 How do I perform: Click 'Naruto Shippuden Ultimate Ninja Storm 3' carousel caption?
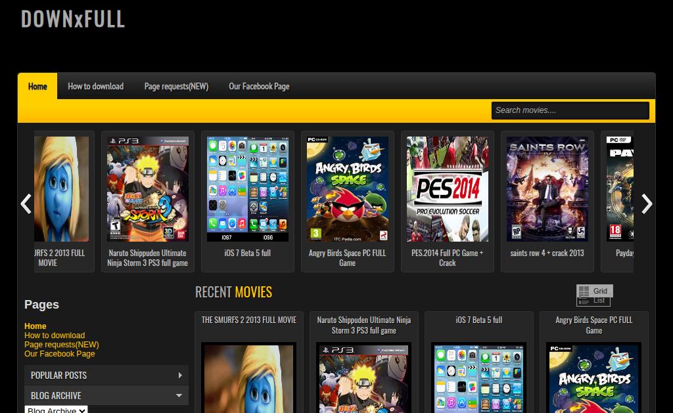point(148,258)
